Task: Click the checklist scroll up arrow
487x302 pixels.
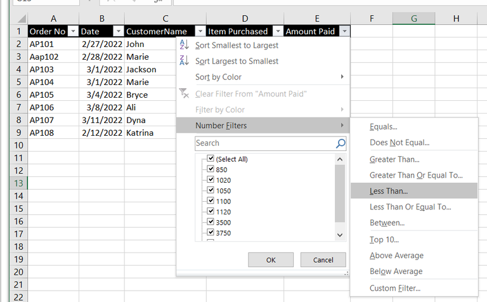Action: coord(340,159)
